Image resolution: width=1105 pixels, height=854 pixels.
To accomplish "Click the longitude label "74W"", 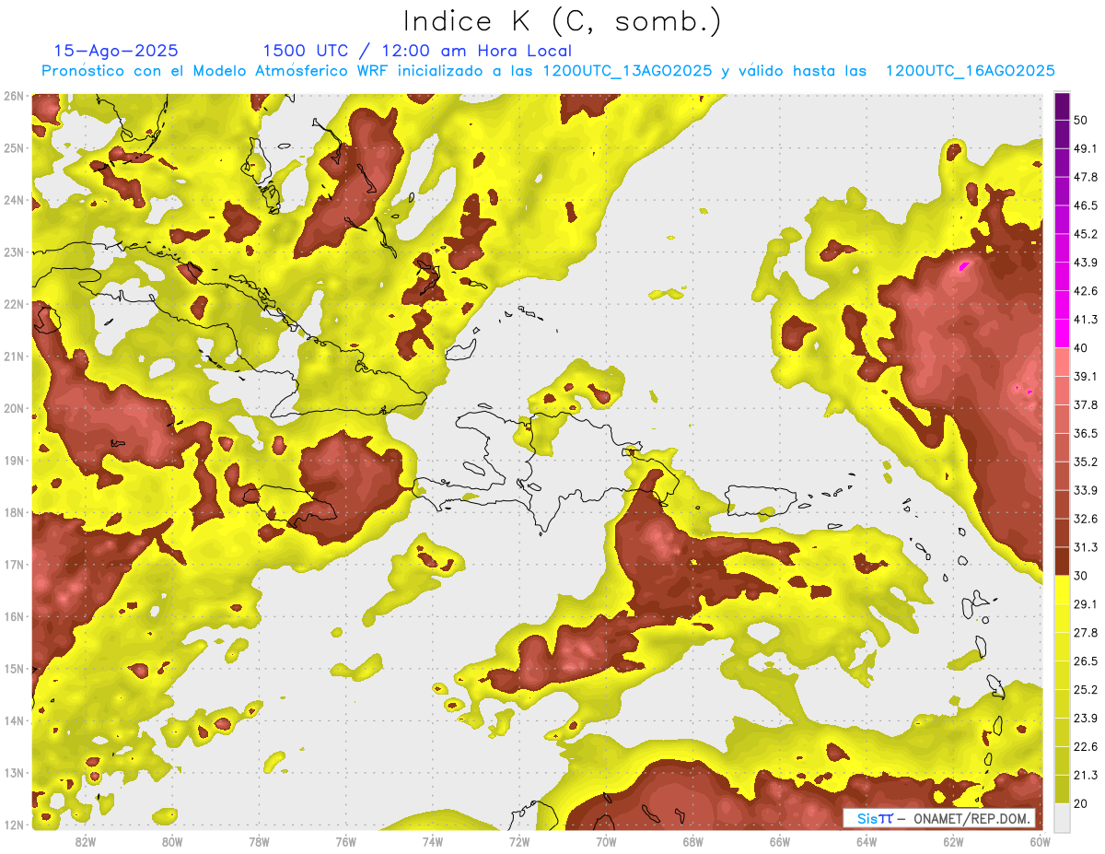I will [x=432, y=841].
